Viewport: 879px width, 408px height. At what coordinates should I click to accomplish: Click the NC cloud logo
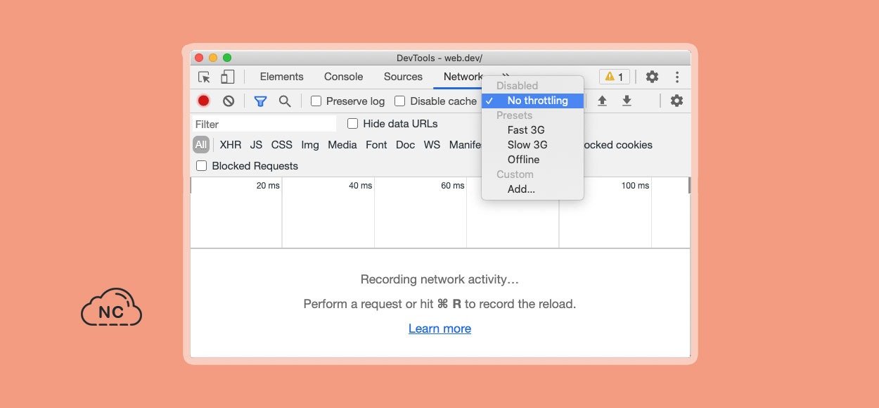point(111,307)
